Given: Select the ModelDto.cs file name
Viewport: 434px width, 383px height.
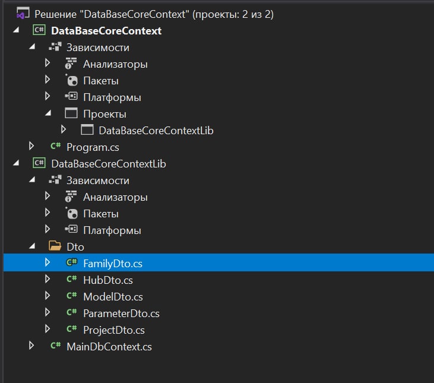Looking at the screenshot, I should pyautogui.click(x=113, y=297).
